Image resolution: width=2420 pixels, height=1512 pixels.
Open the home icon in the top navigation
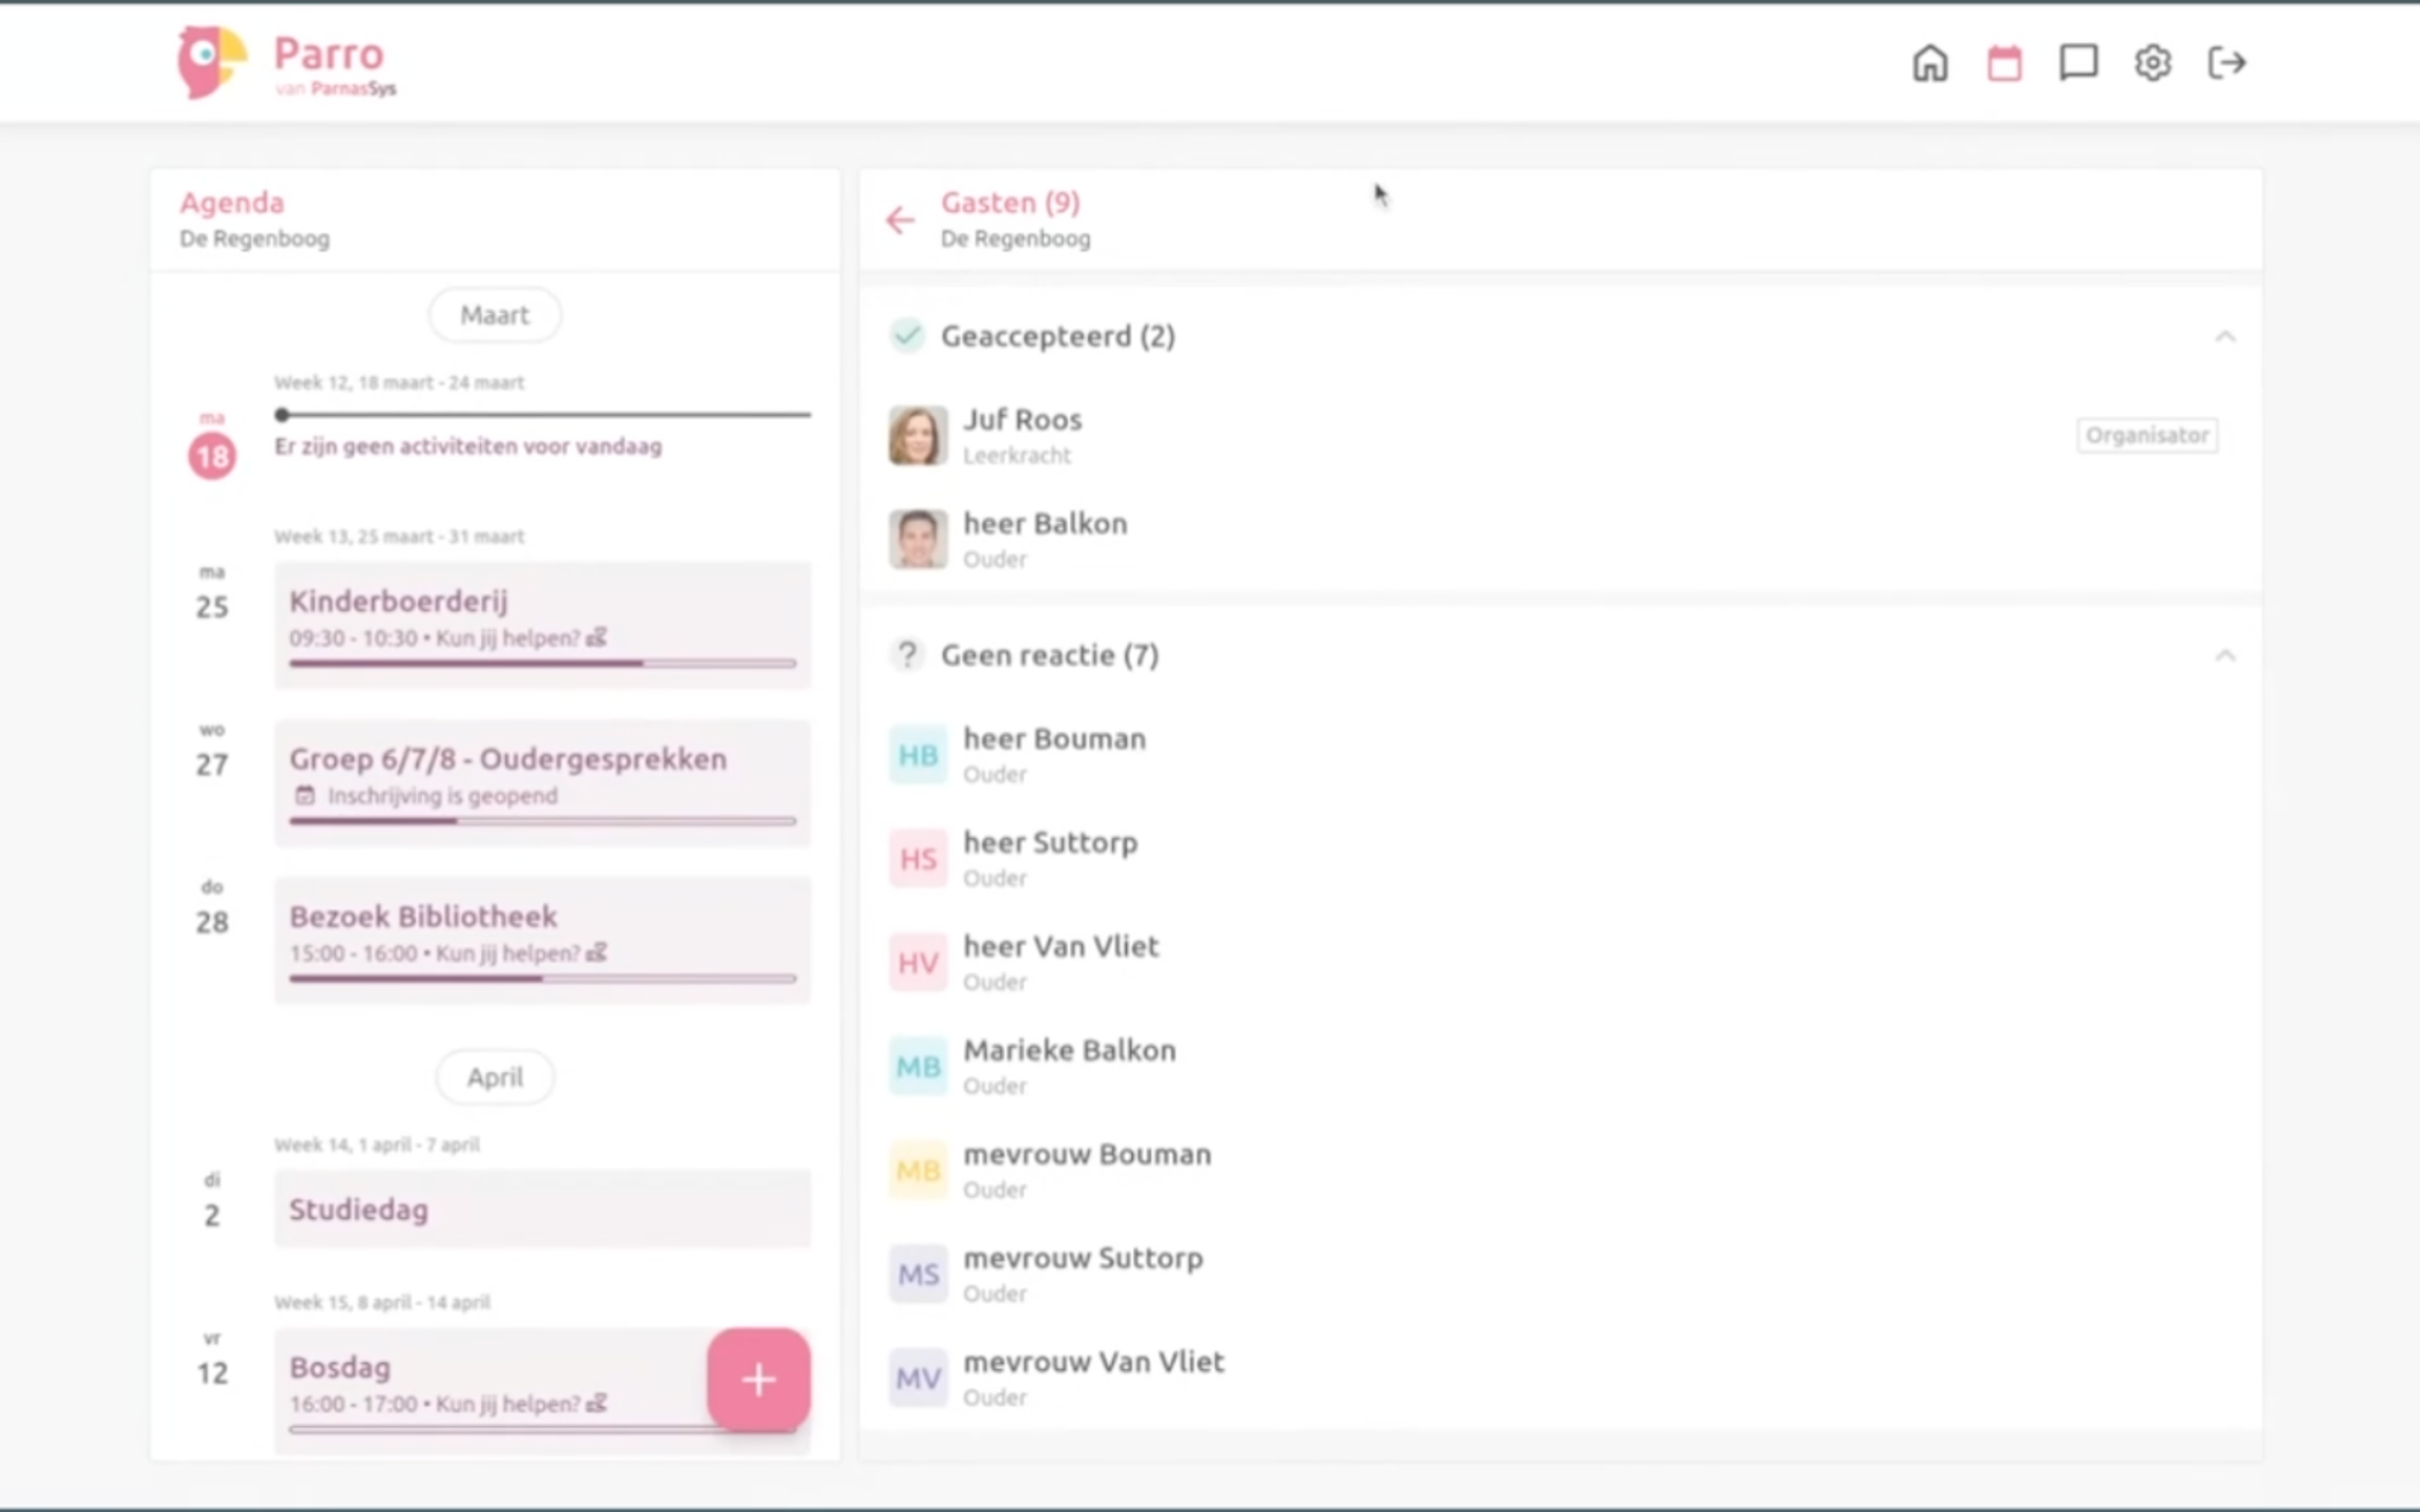click(1929, 63)
